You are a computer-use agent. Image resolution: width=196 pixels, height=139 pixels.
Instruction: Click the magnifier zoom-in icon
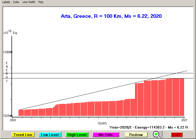pyautogui.click(x=157, y=134)
